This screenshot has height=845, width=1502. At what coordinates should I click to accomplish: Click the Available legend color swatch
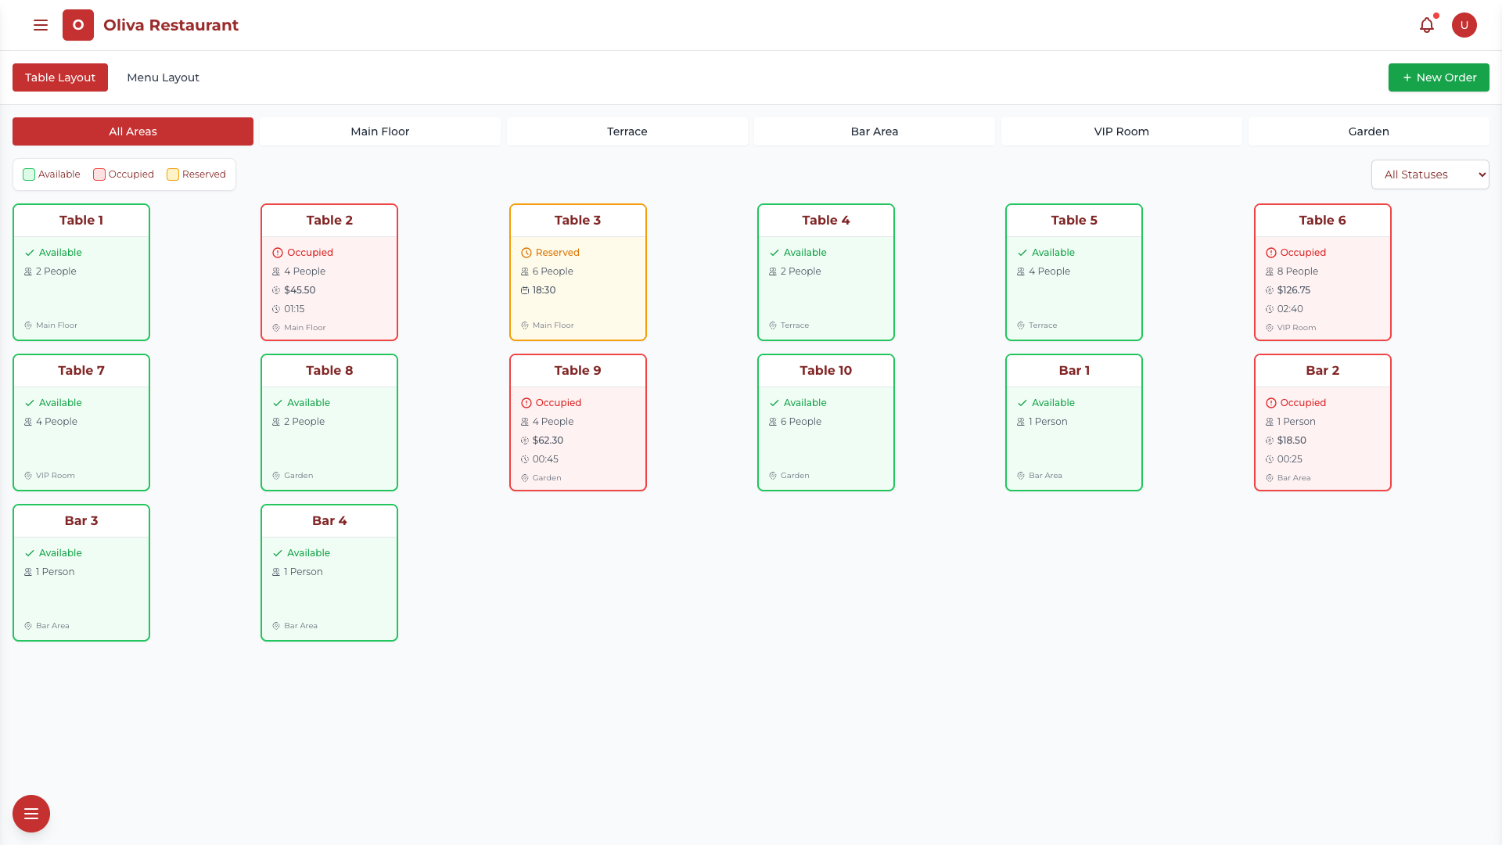[x=29, y=174]
